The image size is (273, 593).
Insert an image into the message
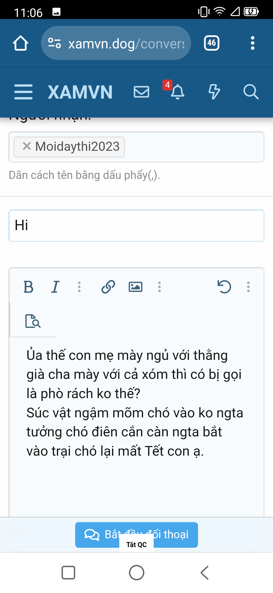136,286
